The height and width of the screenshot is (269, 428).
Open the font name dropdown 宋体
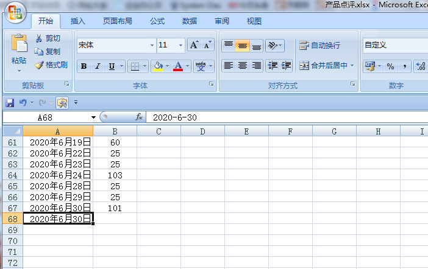tap(152, 46)
